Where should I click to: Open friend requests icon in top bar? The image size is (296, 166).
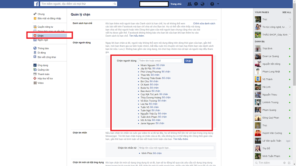tap(190, 4)
